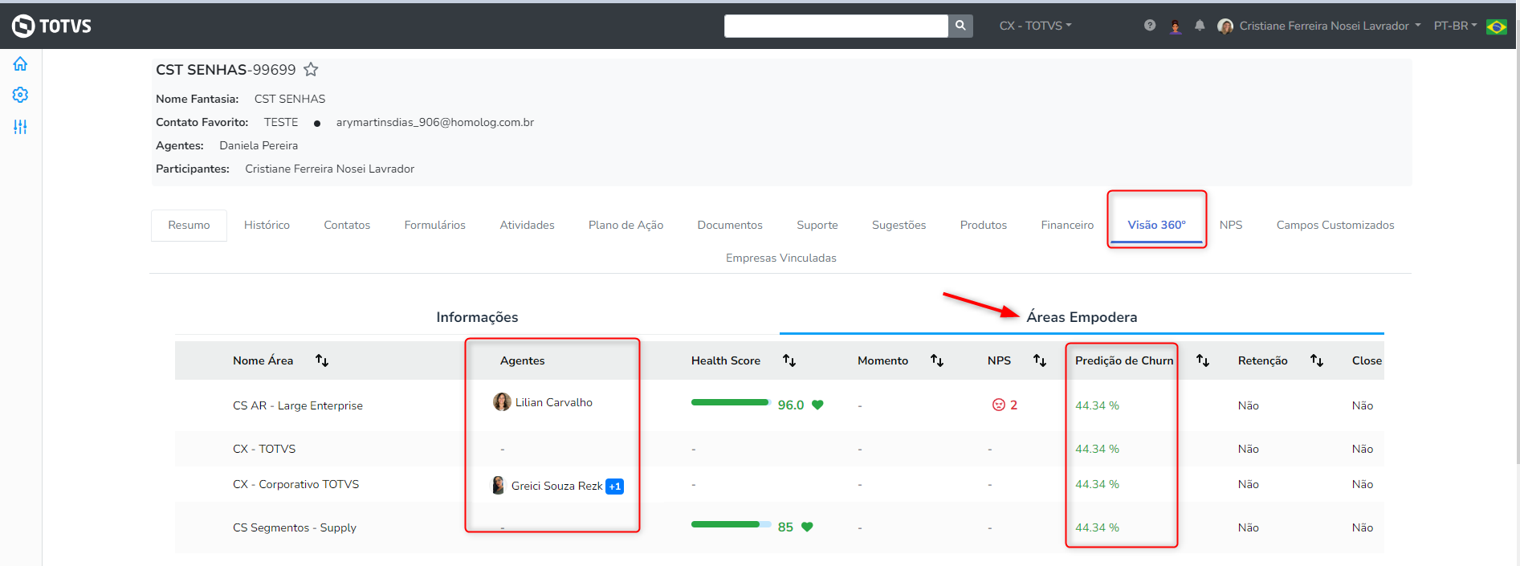The height and width of the screenshot is (566, 1520).
Task: Open the Atividades tab
Action: click(x=527, y=225)
